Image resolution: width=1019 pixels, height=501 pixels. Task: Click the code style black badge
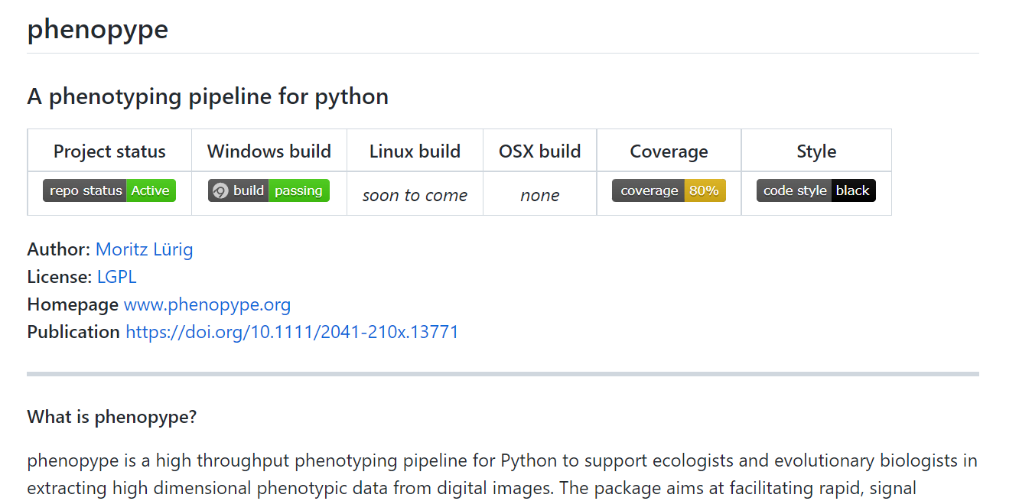pos(816,191)
